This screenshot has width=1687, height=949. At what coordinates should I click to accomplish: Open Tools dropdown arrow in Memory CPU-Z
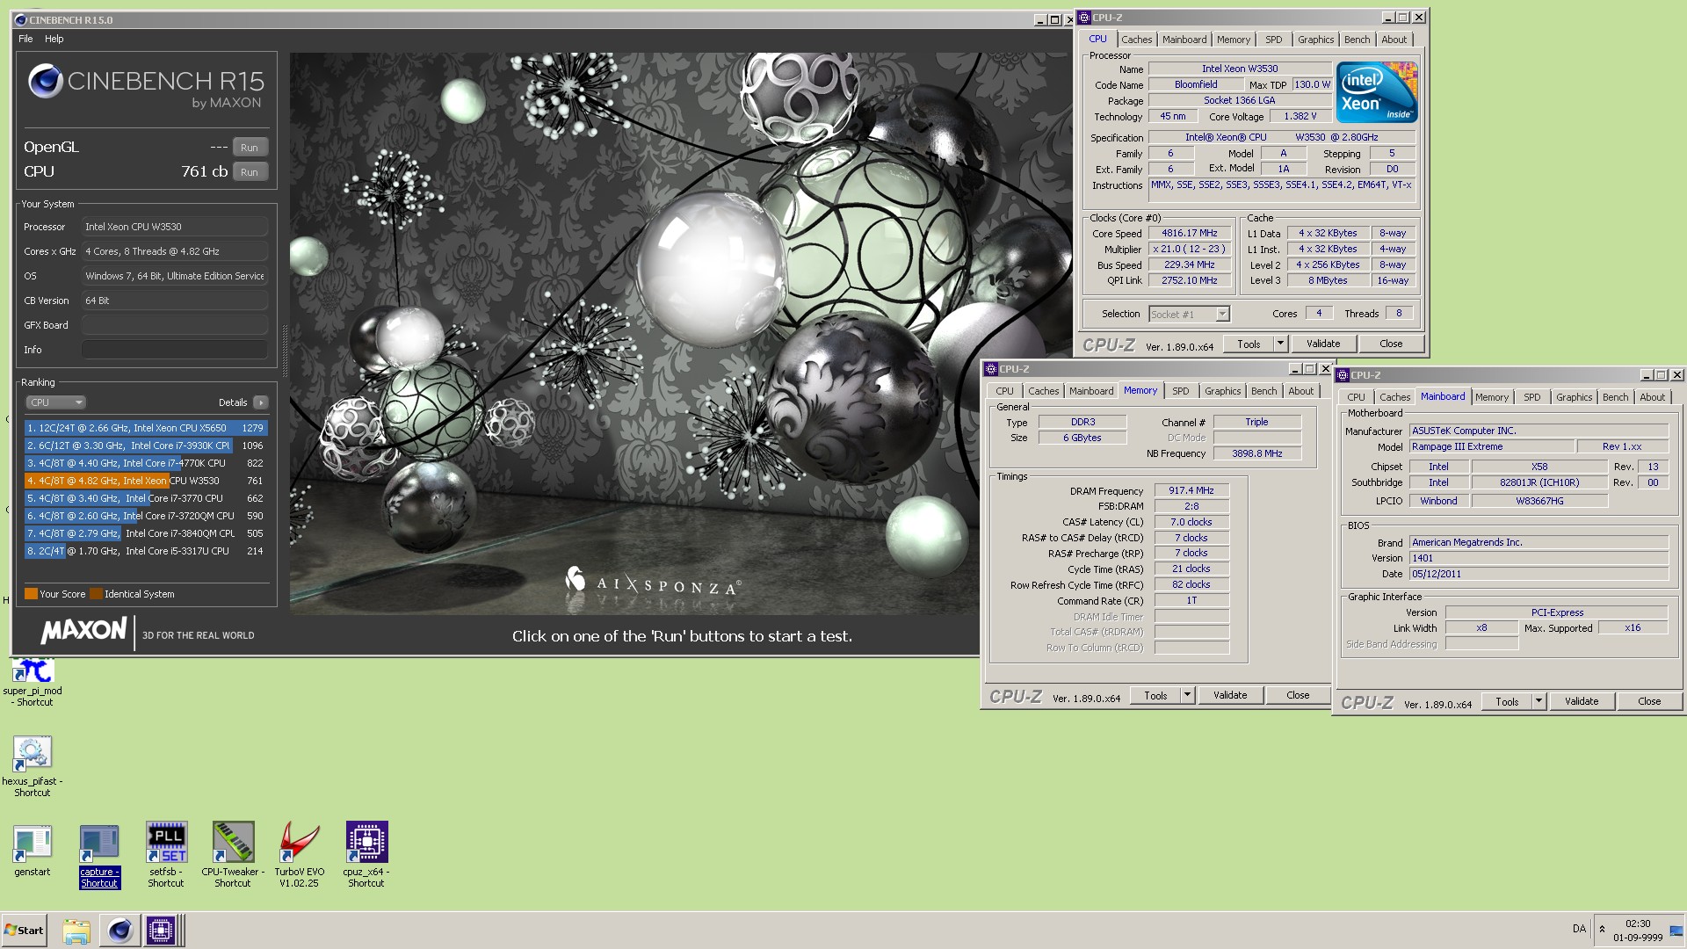point(1187,695)
